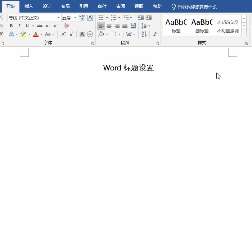
Task: Toggle italic formatting button
Action: (19, 26)
